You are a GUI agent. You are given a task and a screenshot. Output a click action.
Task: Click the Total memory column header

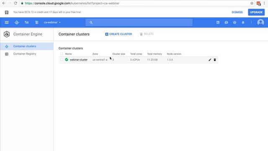click(x=155, y=54)
